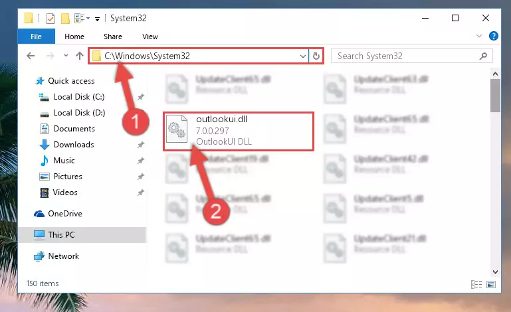Toggle the pin beside Pictures
The image size is (511, 312).
(x=140, y=177)
